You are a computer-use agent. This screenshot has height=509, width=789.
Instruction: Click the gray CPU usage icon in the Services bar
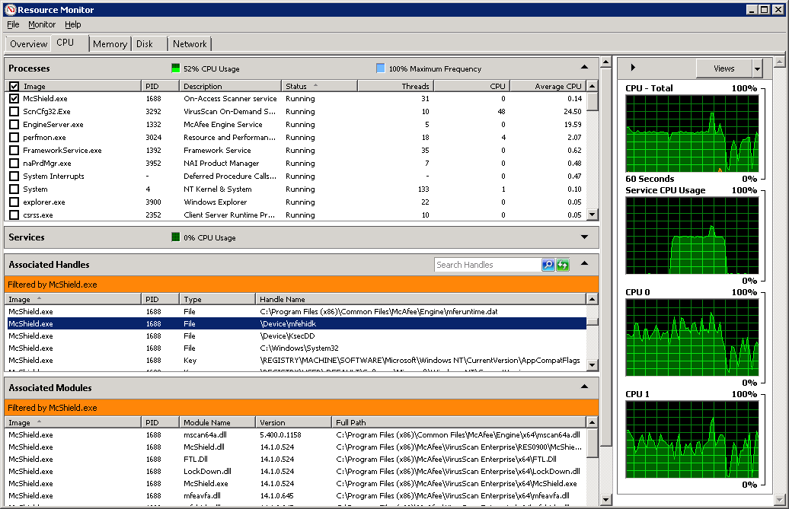tap(177, 237)
